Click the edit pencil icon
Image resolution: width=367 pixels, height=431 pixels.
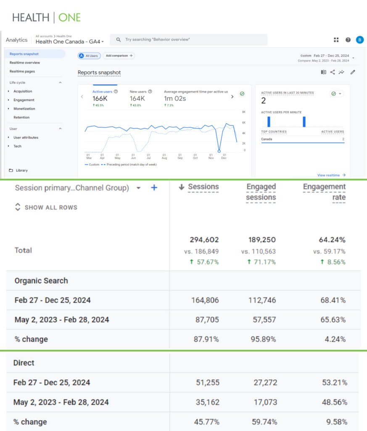pyautogui.click(x=353, y=72)
